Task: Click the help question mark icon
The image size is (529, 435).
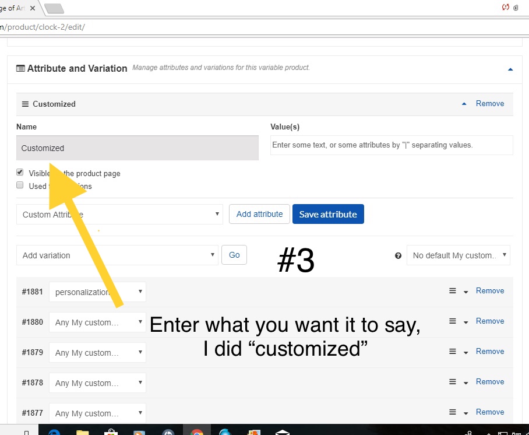Action: pos(398,255)
